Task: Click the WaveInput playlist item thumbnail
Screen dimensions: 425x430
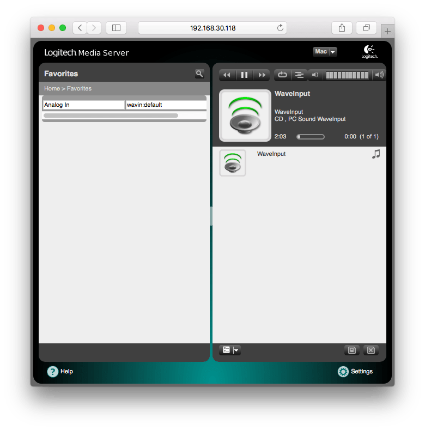Action: coord(233,163)
